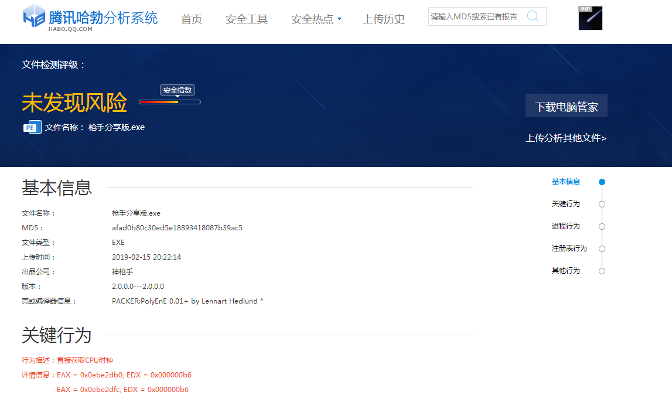Click the 安全指数 indicator label
Screen dimensions: 672x395
[178, 90]
